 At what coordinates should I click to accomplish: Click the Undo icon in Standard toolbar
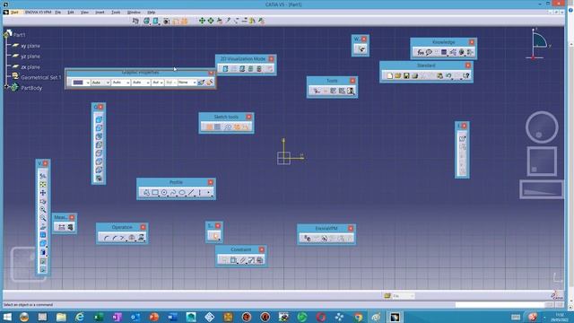tap(448, 75)
